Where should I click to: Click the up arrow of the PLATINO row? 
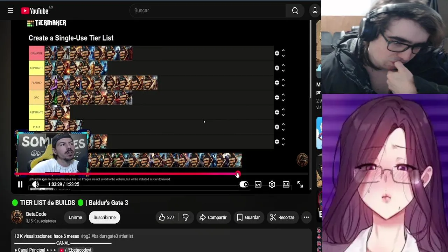[283, 80]
